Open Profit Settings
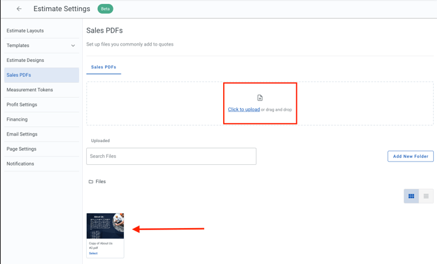The image size is (437, 264). (22, 104)
